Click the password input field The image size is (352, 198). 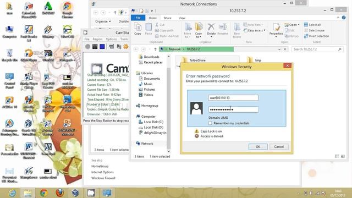[233, 109]
